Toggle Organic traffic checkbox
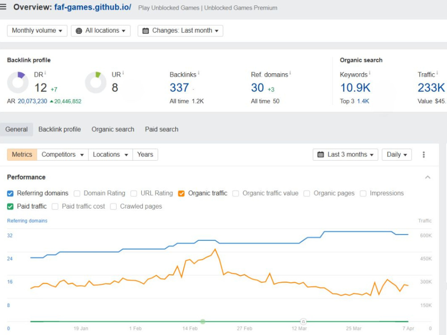 tap(181, 194)
